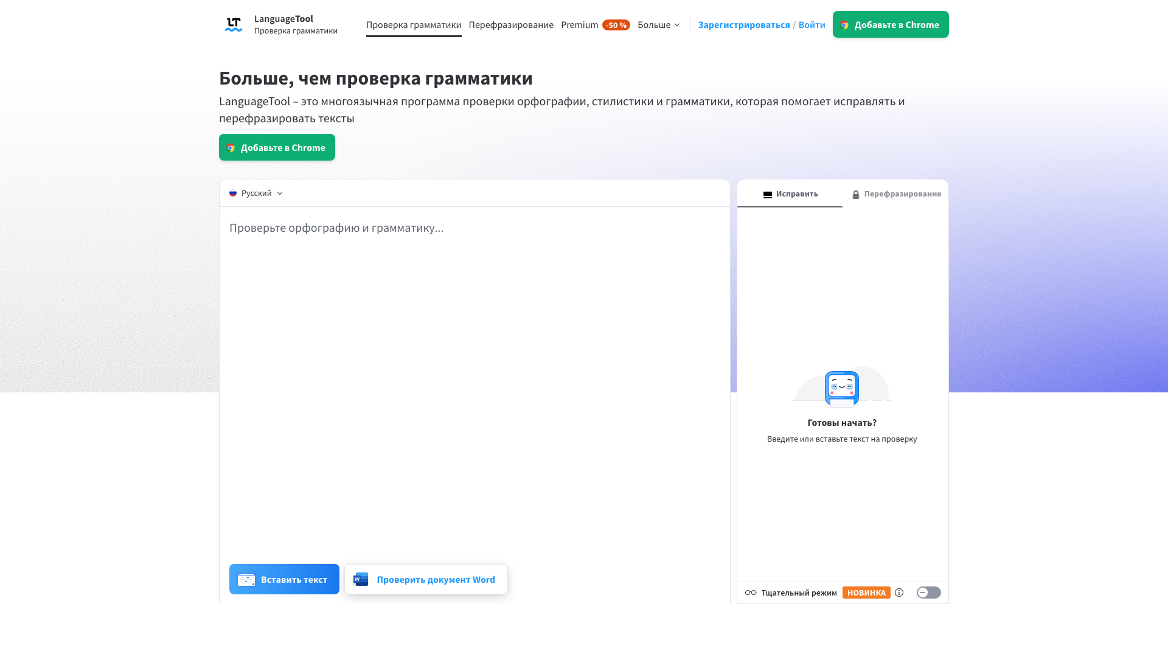Click the paste clipboard icon
Viewport: 1168px width, 657px height.
point(246,580)
